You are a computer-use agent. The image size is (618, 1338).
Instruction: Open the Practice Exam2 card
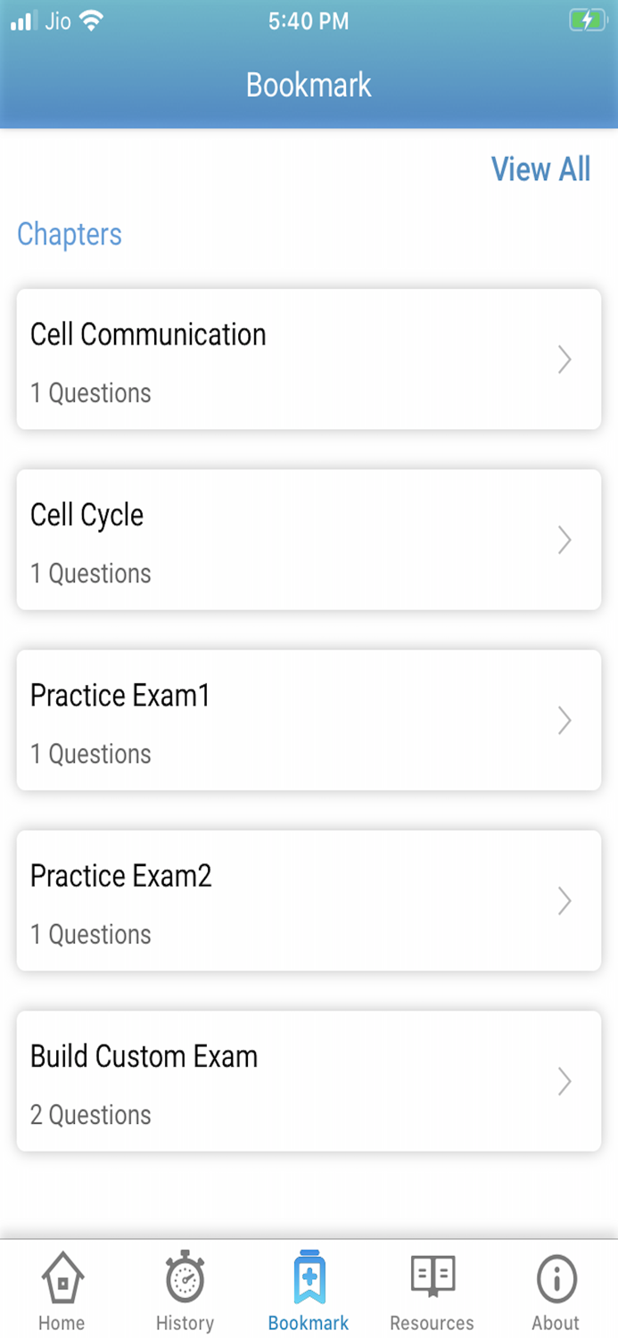(309, 900)
